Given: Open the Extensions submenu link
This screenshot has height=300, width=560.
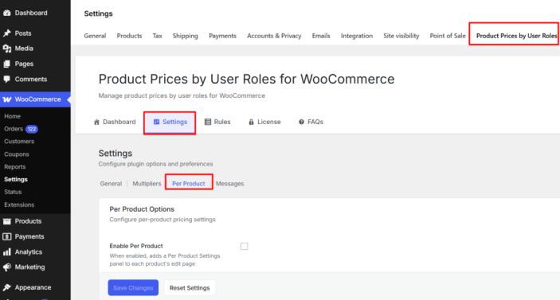Looking at the screenshot, I should pyautogui.click(x=19, y=205).
